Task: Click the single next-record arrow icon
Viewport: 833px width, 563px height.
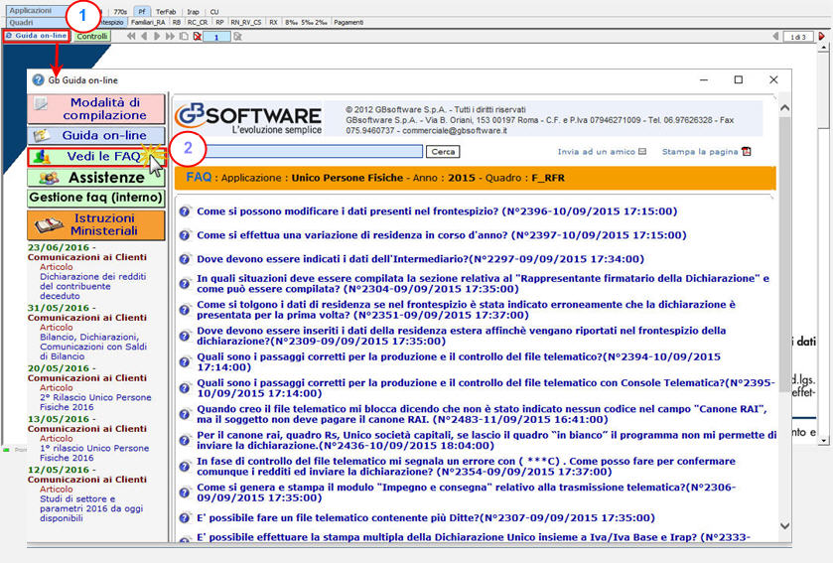Action: tap(157, 36)
